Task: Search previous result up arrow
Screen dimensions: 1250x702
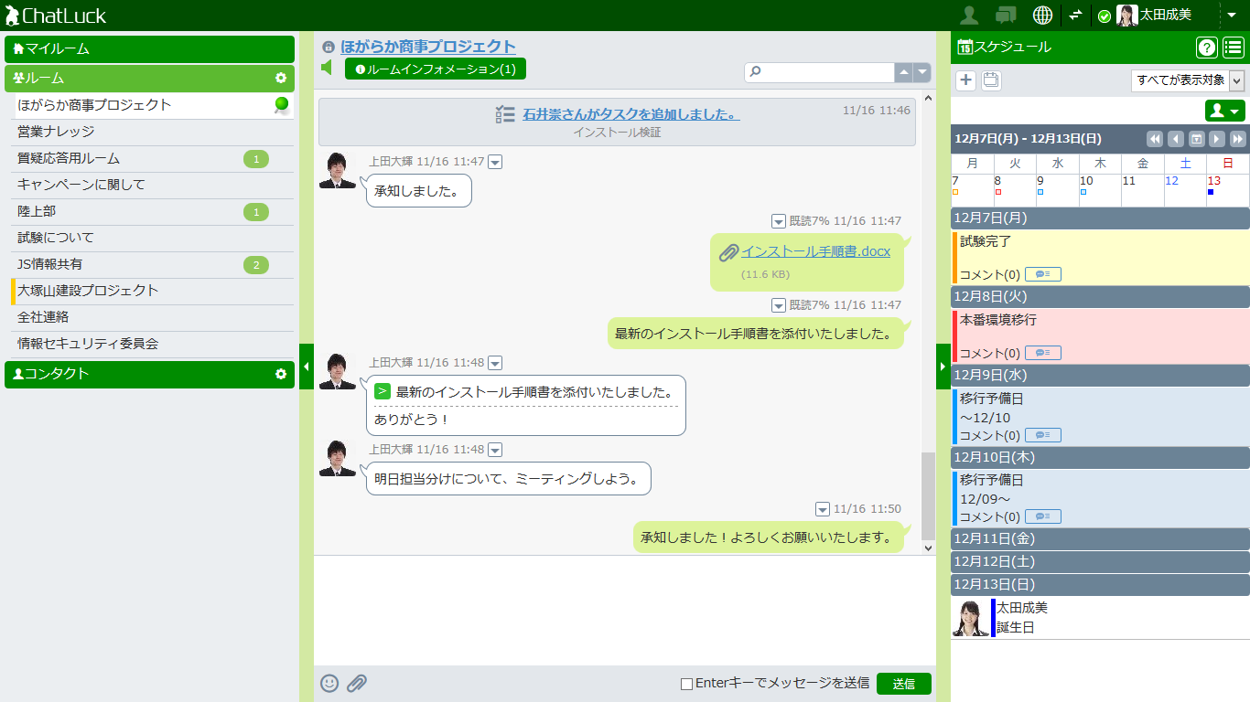Action: click(903, 72)
